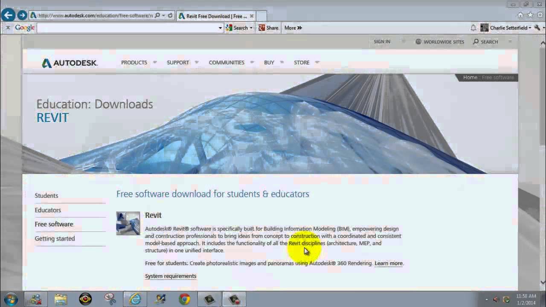Open a new blank browser tab
The width and height of the screenshot is (546, 307).
262,16
